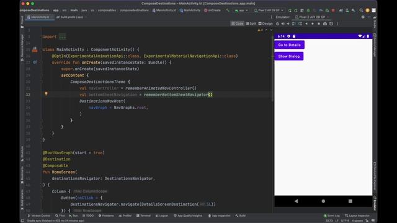Image resolution: width=397 pixels, height=223 pixels.
Task: Click the emulator power button icon
Action: pos(277,24)
